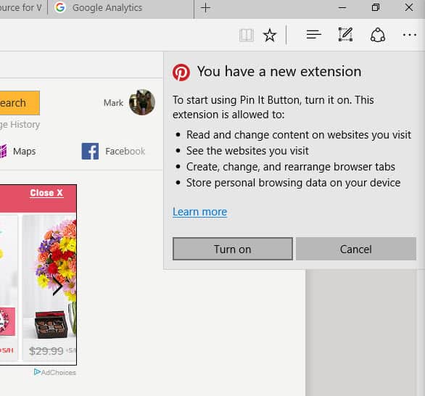Image resolution: width=425 pixels, height=396 pixels.
Task: Open the Hub three-lines icon
Action: (x=313, y=35)
